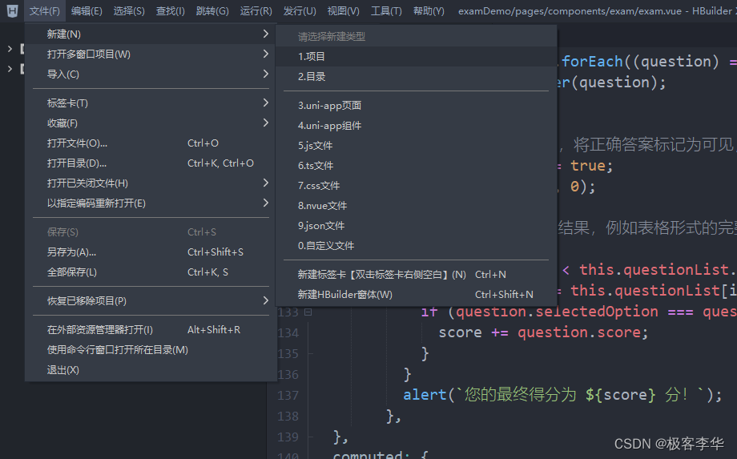The image size is (737, 459).
Task: Choose 打开文件(O)... from the file menu
Action: (x=151, y=143)
